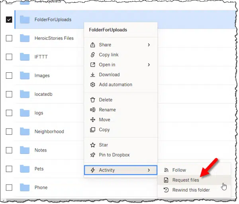Select Pin to Dropbox entry
239x204 pixels.
121,155
